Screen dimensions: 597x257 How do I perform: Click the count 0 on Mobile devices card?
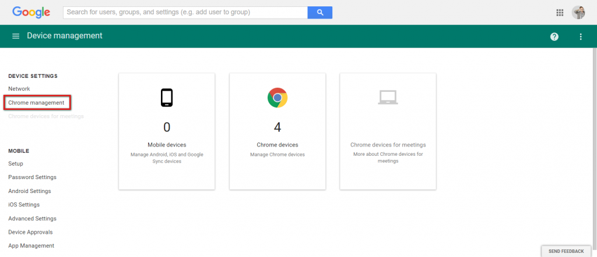tap(167, 127)
